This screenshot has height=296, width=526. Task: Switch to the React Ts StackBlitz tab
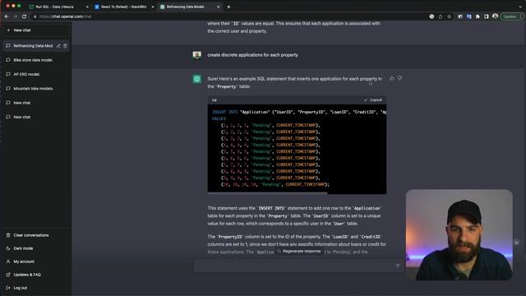124,7
